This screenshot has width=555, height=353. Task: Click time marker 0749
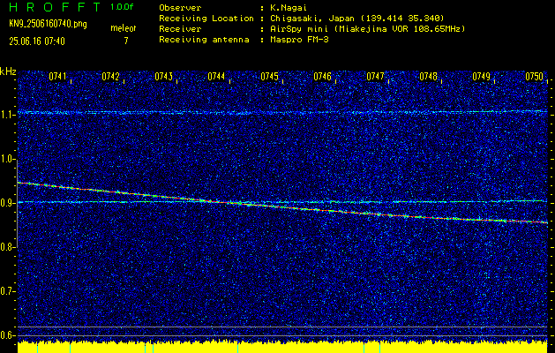tap(482, 76)
